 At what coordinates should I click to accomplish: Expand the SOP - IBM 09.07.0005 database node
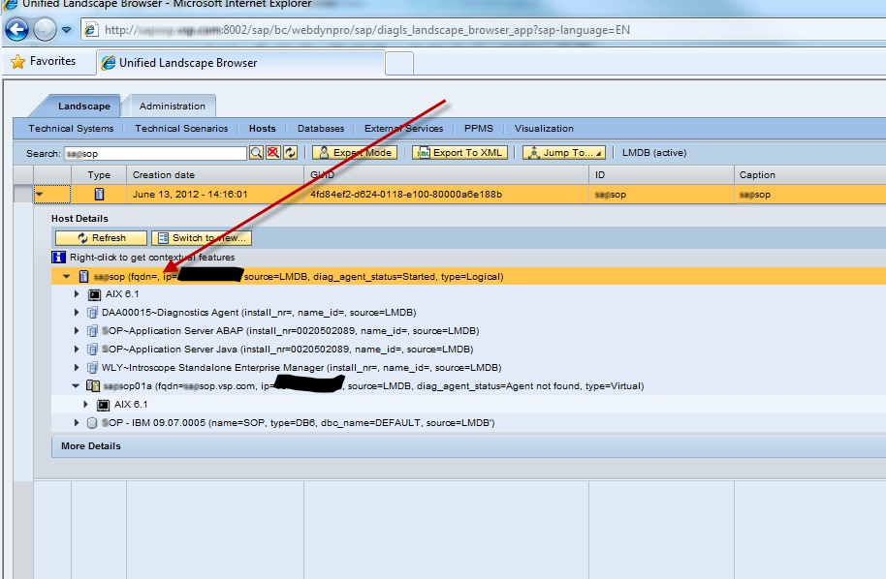pyautogui.click(x=77, y=423)
